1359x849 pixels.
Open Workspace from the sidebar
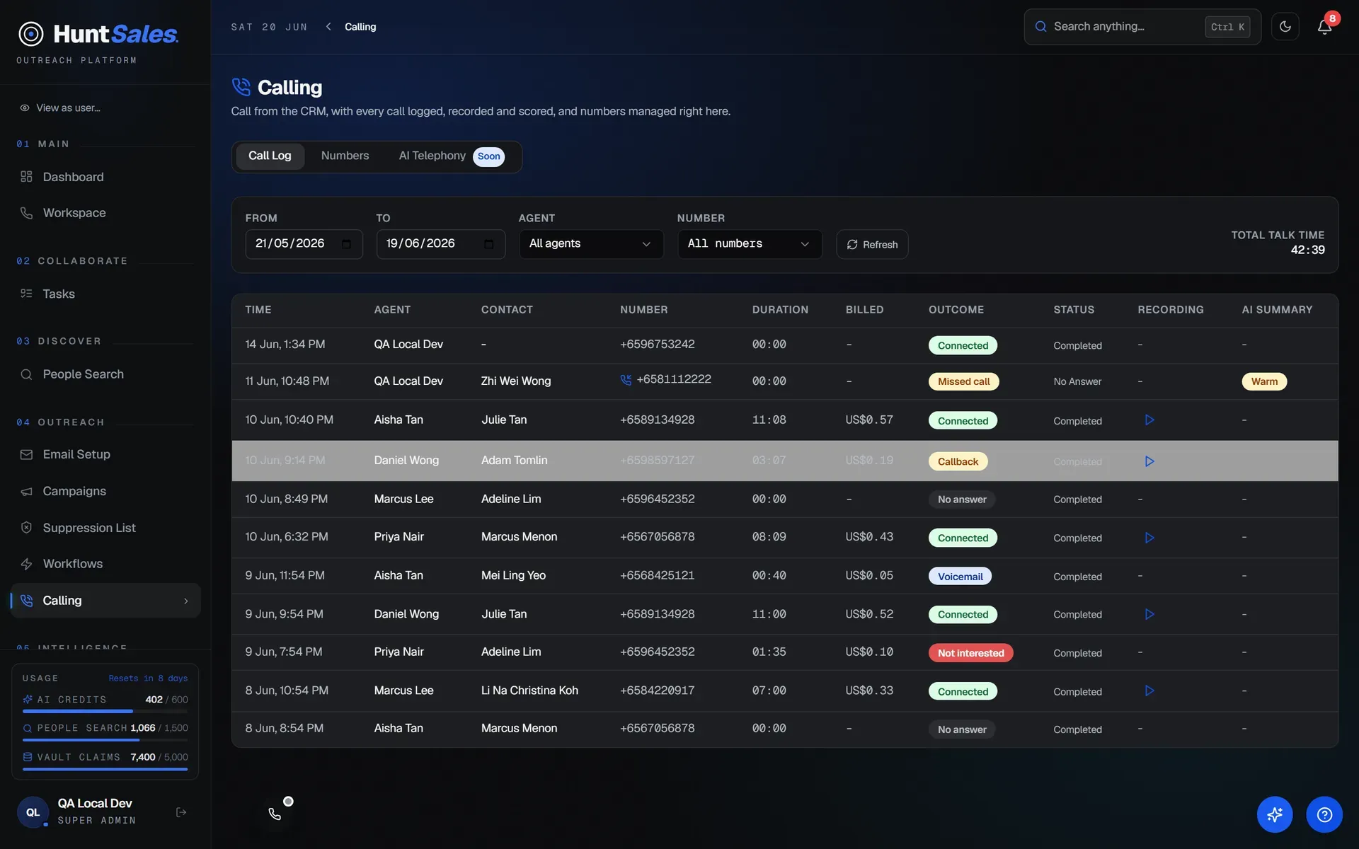click(105, 213)
